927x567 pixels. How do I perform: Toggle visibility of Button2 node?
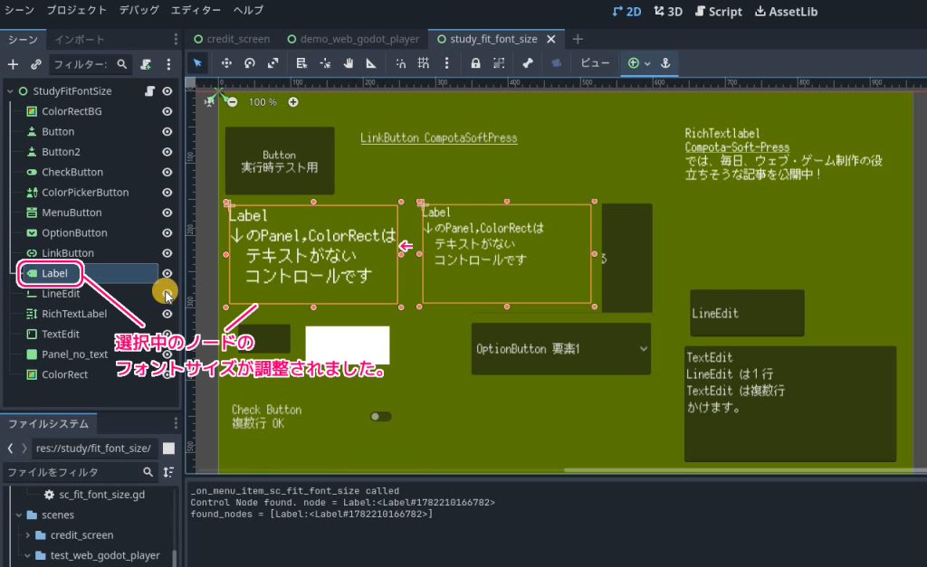tap(167, 152)
